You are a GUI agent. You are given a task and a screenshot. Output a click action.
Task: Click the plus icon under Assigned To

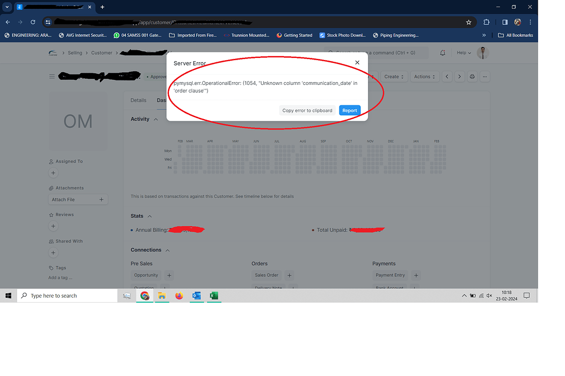(x=53, y=173)
